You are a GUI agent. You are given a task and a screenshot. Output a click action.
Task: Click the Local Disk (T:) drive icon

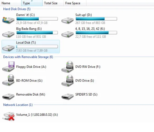(x=8, y=48)
